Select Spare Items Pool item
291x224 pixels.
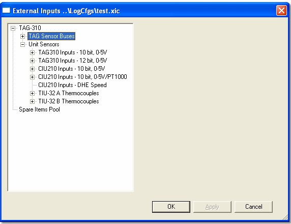(39, 109)
